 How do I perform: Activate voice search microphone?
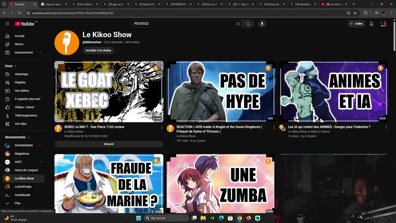pos(262,24)
